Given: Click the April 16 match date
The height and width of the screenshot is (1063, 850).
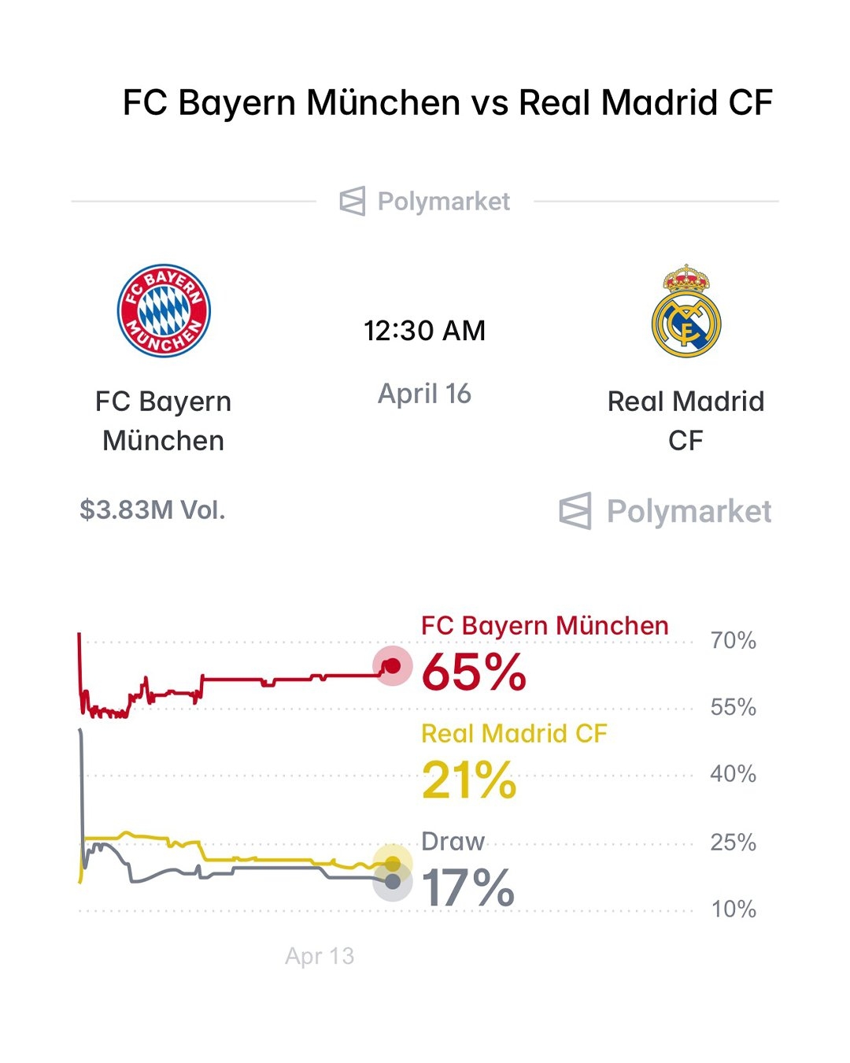Looking at the screenshot, I should 424,394.
